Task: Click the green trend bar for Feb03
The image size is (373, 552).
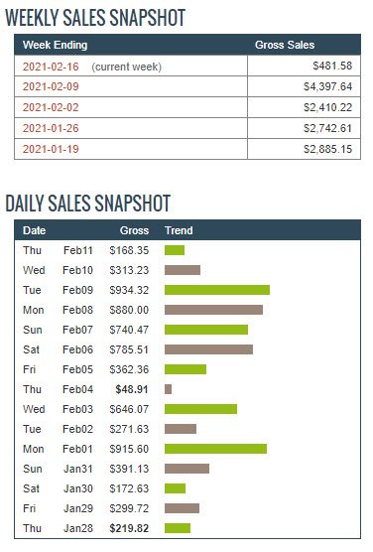Action: click(201, 409)
